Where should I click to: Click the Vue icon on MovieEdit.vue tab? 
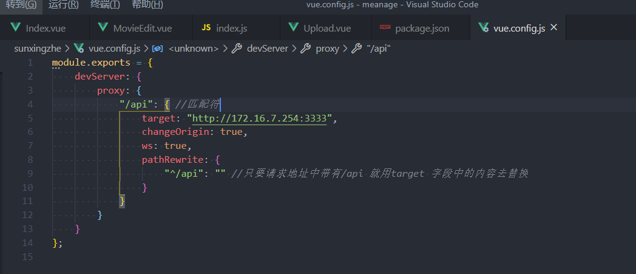coord(103,27)
